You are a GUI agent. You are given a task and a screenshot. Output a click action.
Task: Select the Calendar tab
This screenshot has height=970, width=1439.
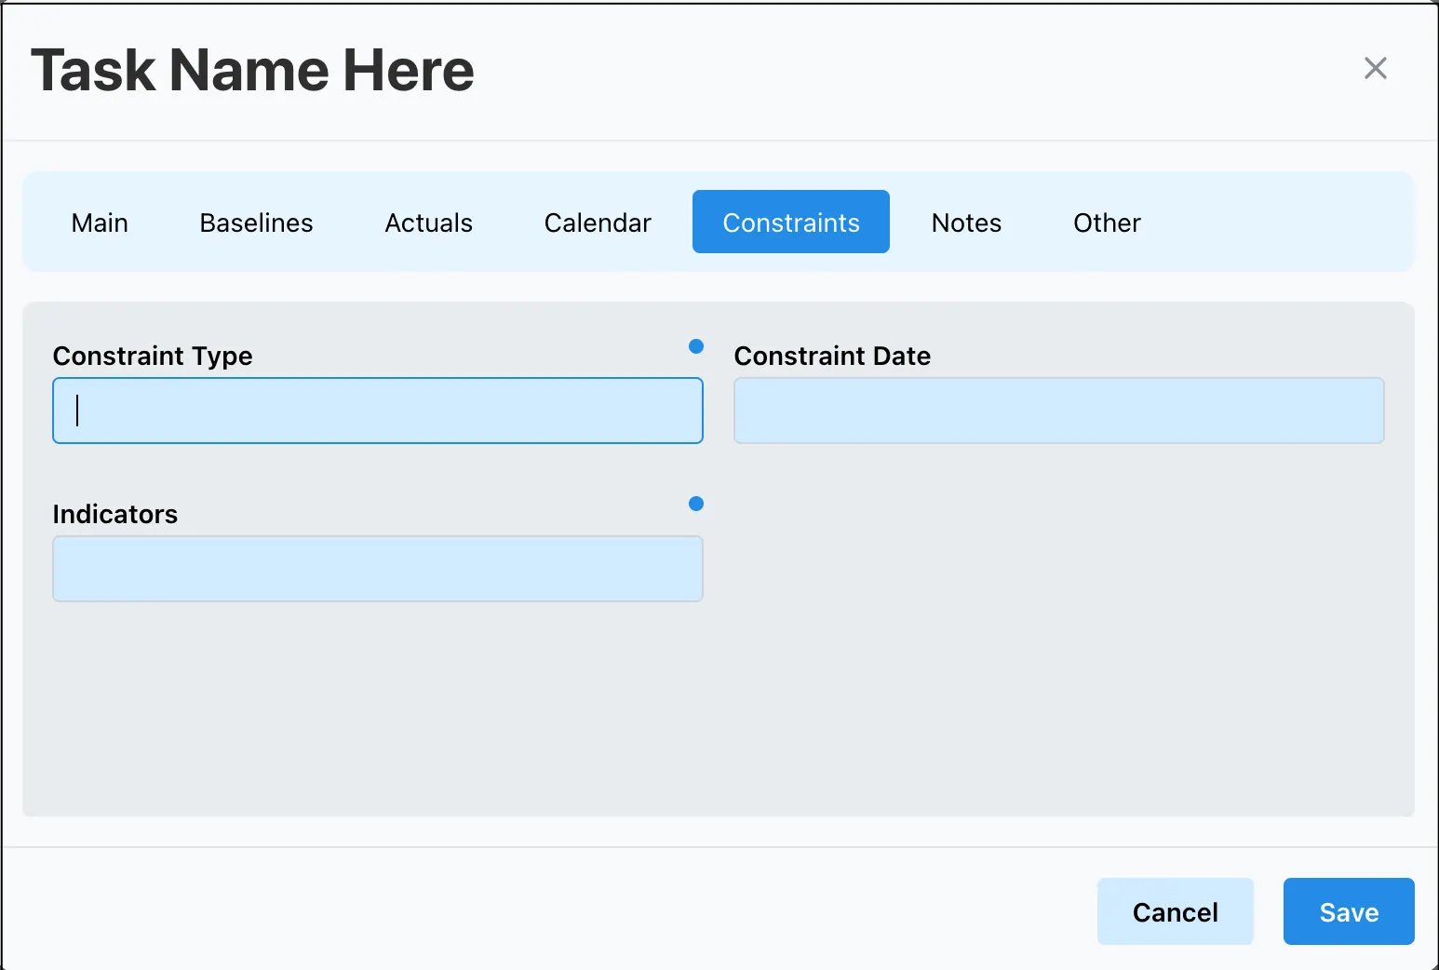tap(598, 222)
